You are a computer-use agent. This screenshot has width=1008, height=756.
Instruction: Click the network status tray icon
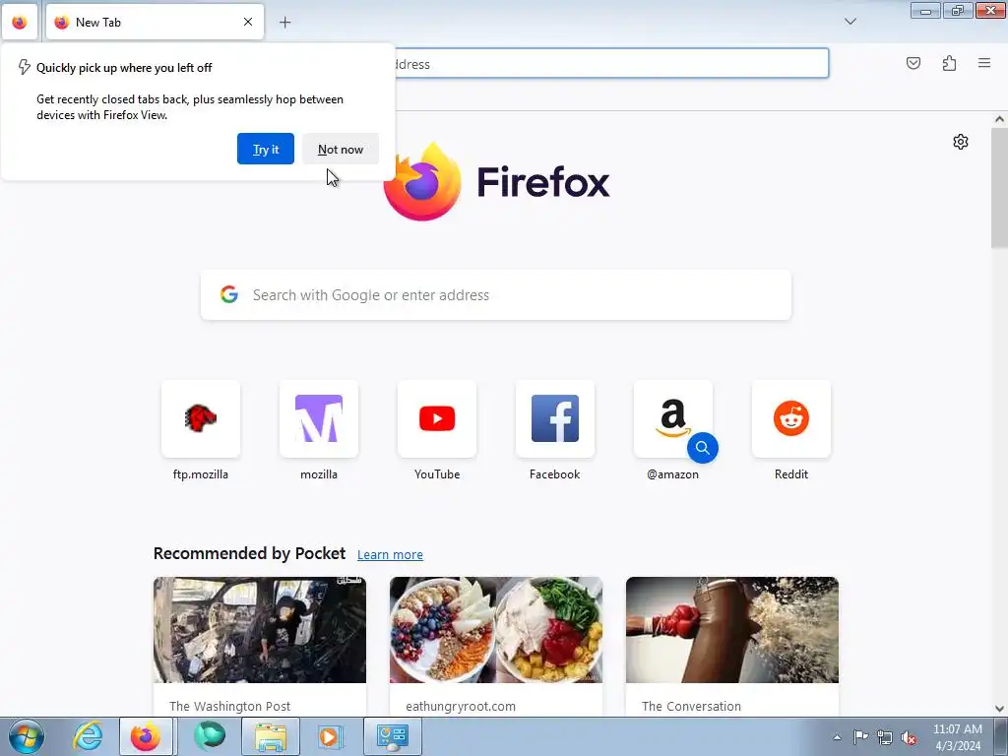point(885,737)
